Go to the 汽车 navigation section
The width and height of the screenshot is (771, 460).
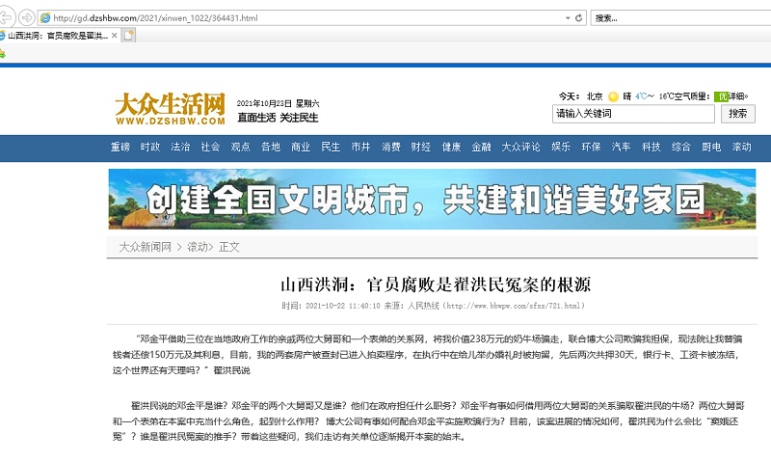[x=622, y=148]
